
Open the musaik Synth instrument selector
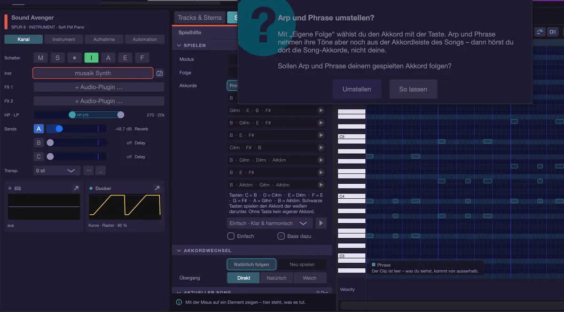(x=93, y=73)
